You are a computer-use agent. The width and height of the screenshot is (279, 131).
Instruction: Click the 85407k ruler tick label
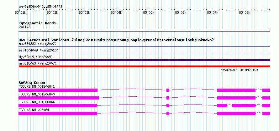click(x=213, y=12)
